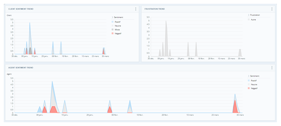Toggle Mixte series in Client chart legend

116,30
